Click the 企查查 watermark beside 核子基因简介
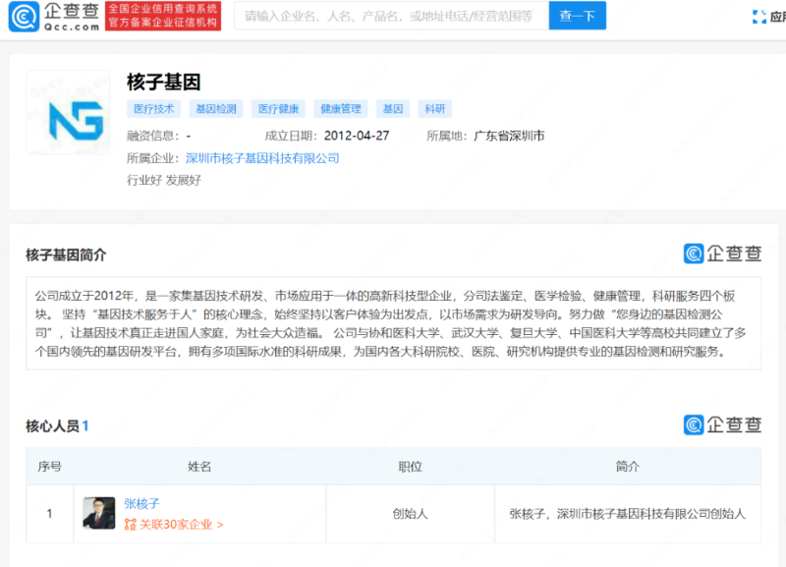 tap(724, 254)
